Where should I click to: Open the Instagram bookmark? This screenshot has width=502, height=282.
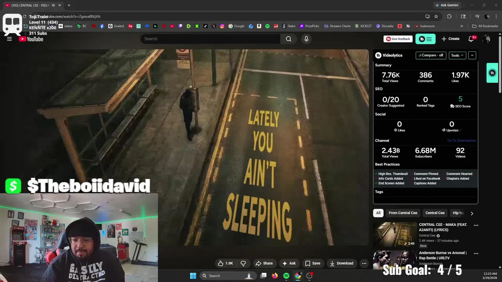click(222, 26)
